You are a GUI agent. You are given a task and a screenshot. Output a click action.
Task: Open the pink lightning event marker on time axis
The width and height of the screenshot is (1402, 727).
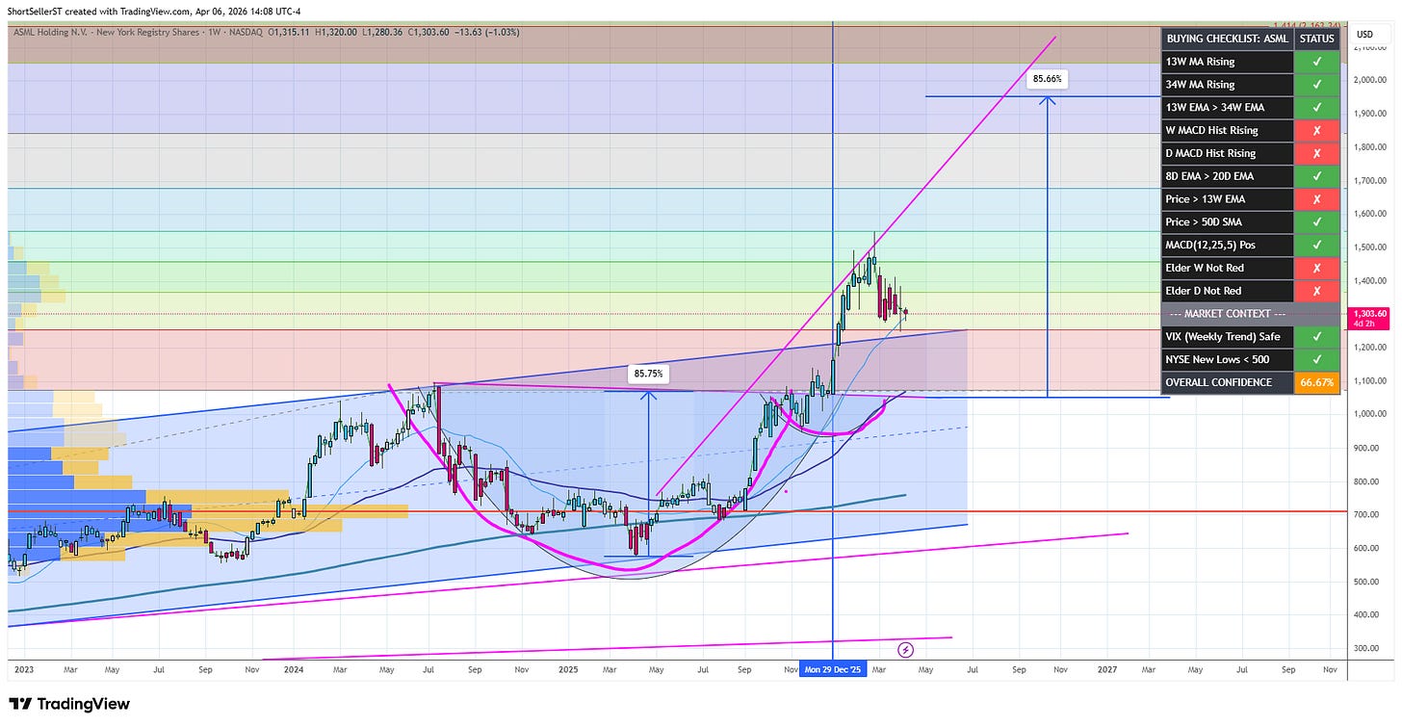click(x=905, y=649)
